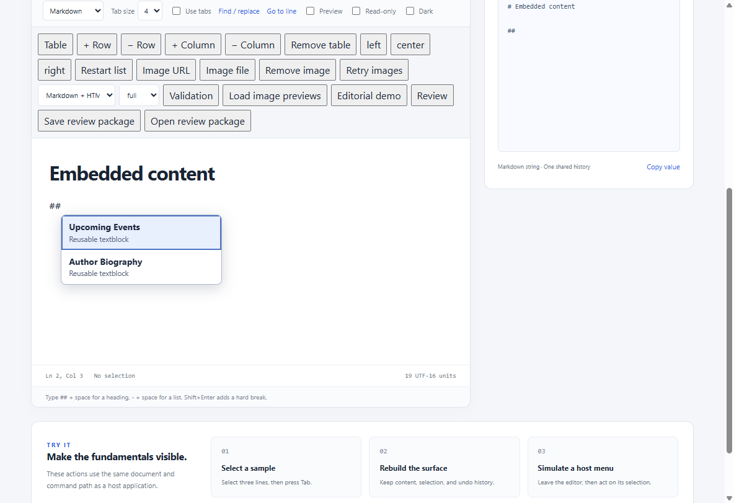This screenshot has height=503, width=734.
Task: Click the ## line in the editor
Action: (55, 205)
